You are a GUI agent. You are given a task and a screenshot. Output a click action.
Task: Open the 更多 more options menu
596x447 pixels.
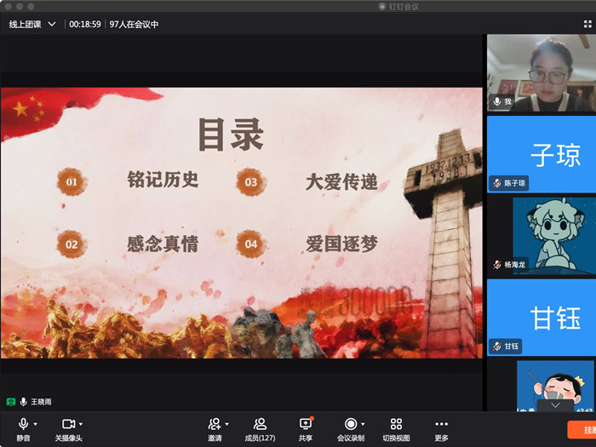[441, 429]
